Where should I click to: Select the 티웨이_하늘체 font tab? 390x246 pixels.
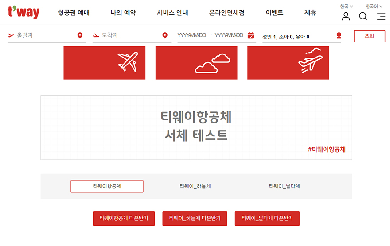click(x=195, y=186)
